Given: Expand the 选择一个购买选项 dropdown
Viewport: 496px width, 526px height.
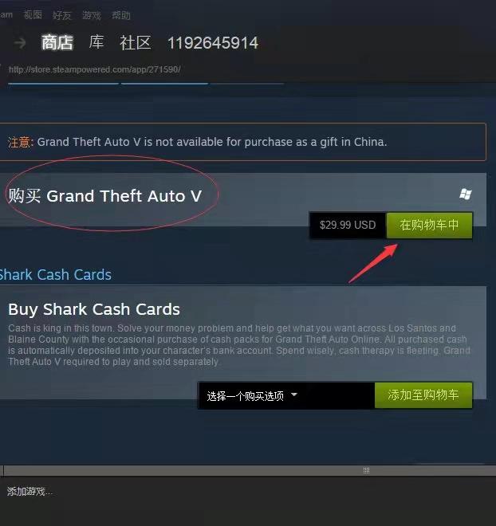Looking at the screenshot, I should click(286, 395).
